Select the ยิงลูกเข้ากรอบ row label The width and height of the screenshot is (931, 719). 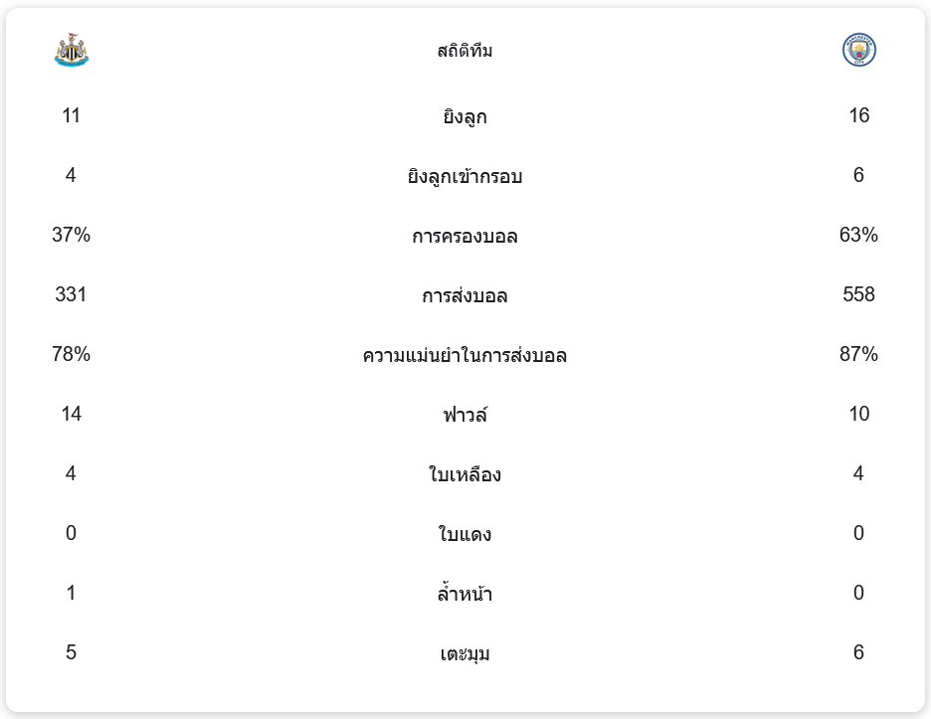[x=465, y=177]
